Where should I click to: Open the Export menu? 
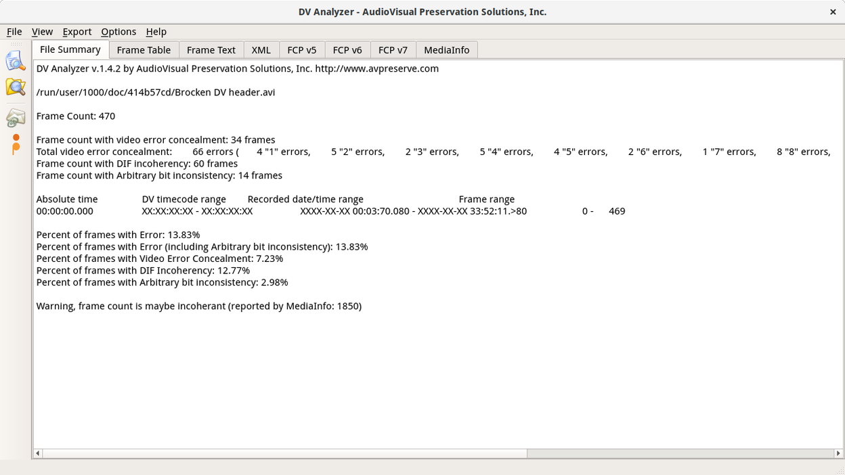(77, 32)
